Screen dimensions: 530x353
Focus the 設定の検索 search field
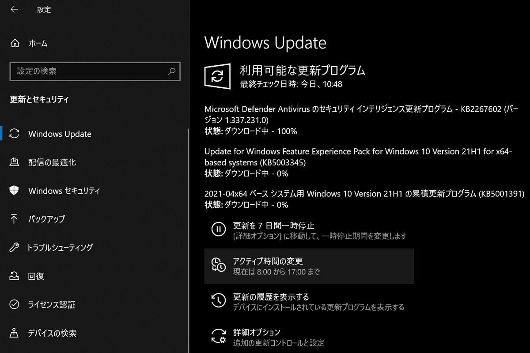coord(95,71)
